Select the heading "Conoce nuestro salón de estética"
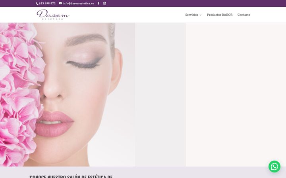The image size is (286, 178). [x=70, y=176]
